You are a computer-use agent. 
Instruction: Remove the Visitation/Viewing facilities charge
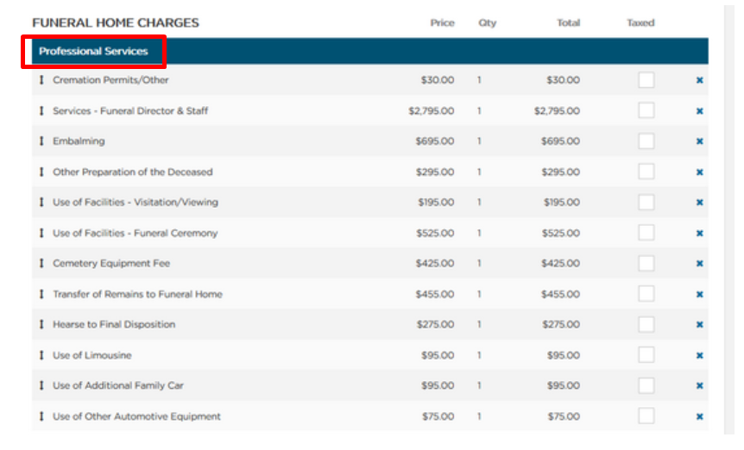tap(699, 203)
